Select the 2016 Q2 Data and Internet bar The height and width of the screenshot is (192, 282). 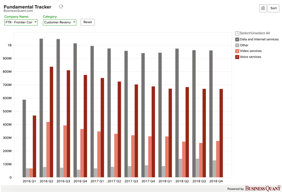[x=41, y=108]
